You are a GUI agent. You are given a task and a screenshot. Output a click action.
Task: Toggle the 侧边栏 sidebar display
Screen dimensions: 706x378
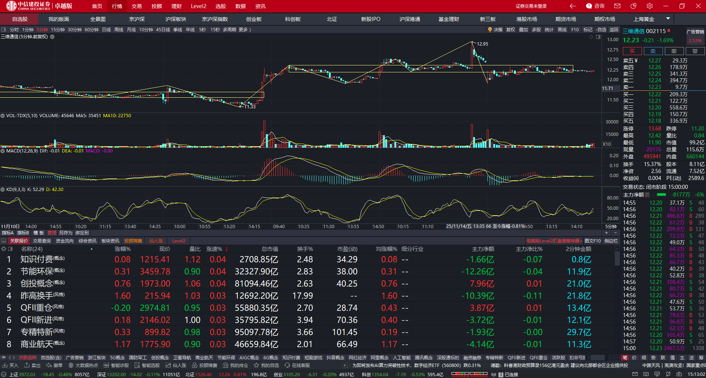point(611,241)
